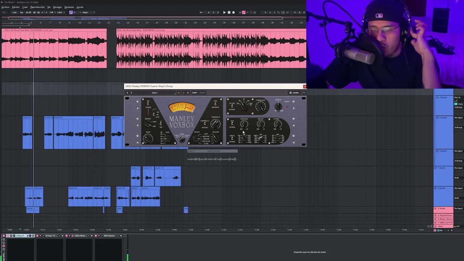The image size is (464, 261).
Task: Click the next preset arrow in VOXBOX
Action: (131, 93)
